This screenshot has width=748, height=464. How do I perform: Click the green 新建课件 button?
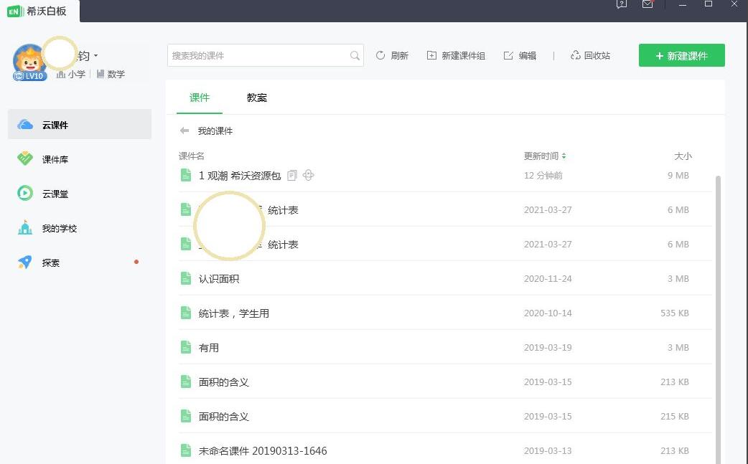681,55
